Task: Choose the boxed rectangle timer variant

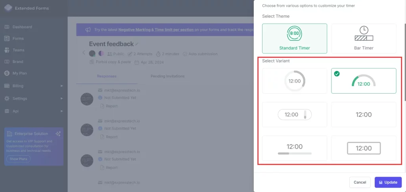Action: pyautogui.click(x=364, y=148)
